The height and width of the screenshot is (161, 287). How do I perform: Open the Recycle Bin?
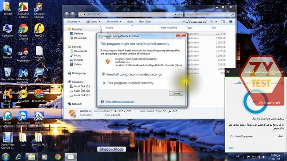(x=8, y=74)
